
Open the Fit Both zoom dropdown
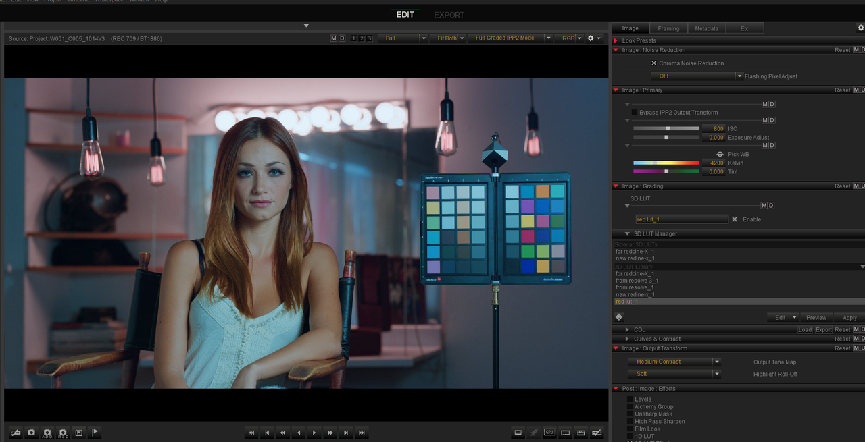(x=447, y=38)
